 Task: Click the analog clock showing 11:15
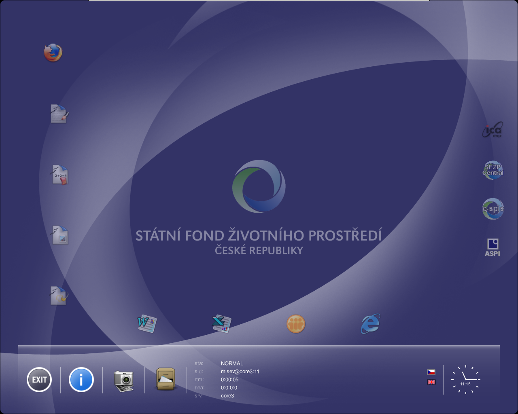pyautogui.click(x=466, y=380)
